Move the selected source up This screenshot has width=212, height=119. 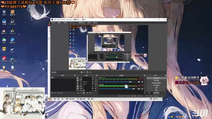click(87, 93)
